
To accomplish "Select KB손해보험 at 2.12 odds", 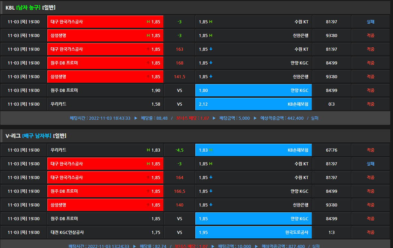I will [x=253, y=104].
